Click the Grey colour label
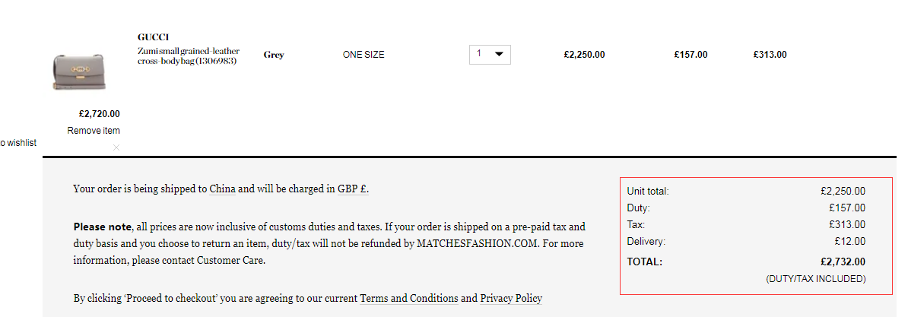This screenshot has height=317, width=908. (274, 55)
